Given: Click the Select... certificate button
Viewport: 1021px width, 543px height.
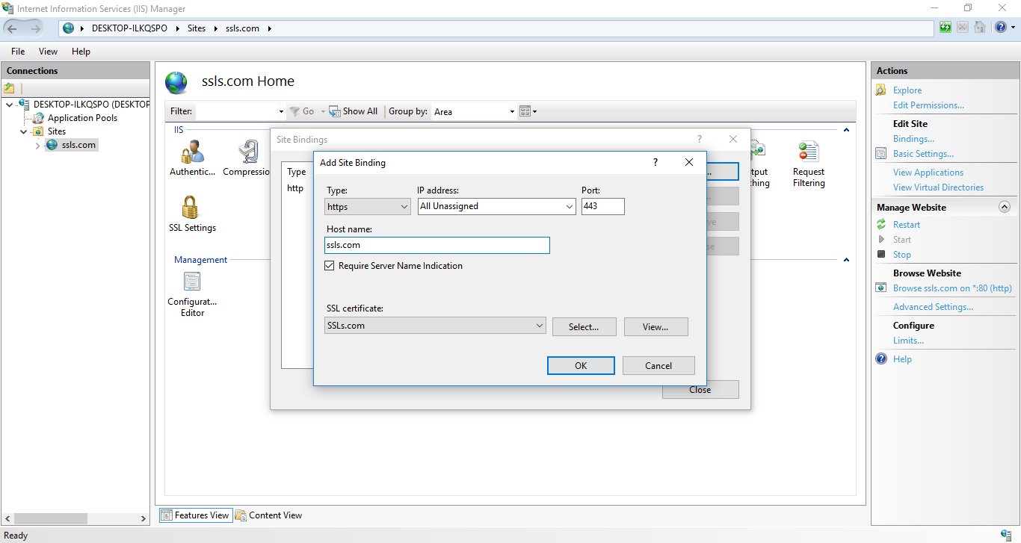Looking at the screenshot, I should (584, 326).
